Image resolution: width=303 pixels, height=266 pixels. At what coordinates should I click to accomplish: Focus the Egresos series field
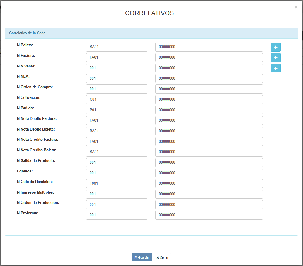(x=117, y=173)
